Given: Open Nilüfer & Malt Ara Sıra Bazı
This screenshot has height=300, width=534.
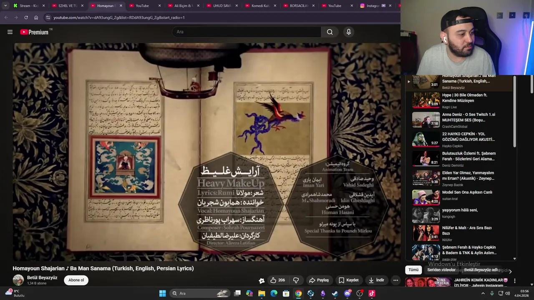Looking at the screenshot, I should (x=459, y=233).
